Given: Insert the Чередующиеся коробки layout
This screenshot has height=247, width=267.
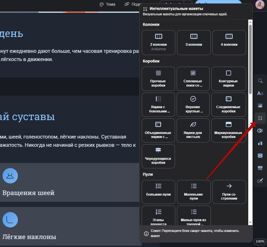Looking at the screenshot, I should (x=158, y=156).
